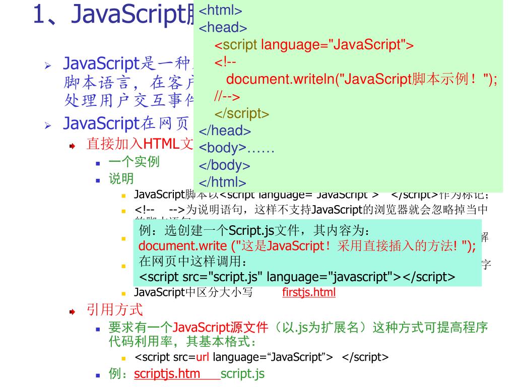Click the </html> closing tag line
Screen dimensions: 516x387
[x=222, y=182]
